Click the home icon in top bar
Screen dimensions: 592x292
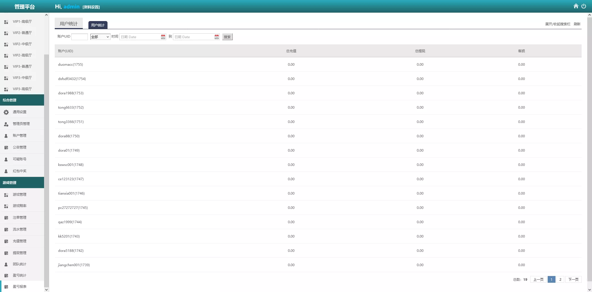point(576,6)
